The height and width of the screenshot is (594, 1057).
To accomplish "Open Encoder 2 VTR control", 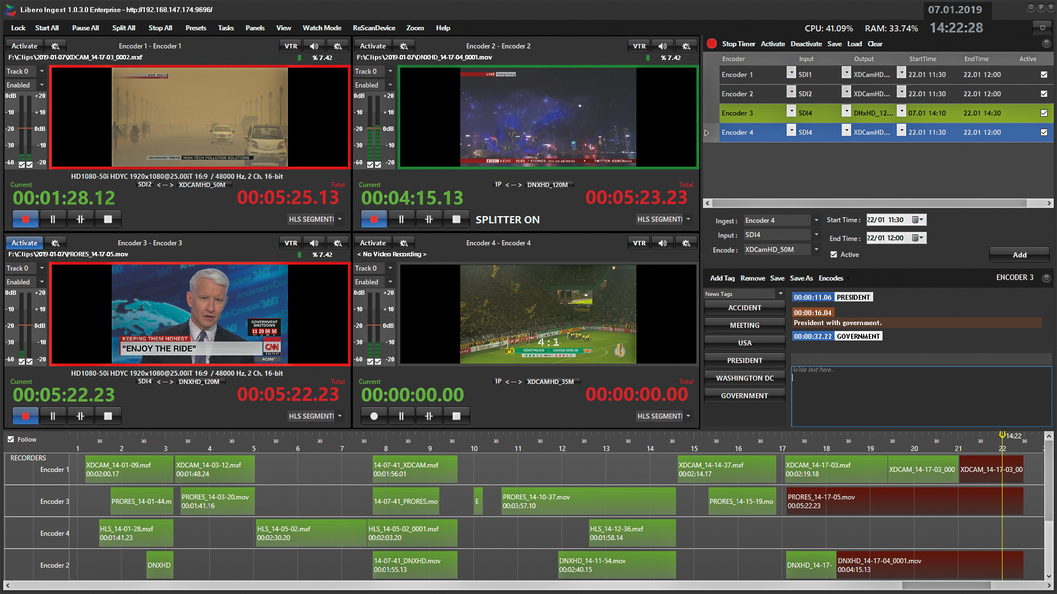I will tap(639, 46).
